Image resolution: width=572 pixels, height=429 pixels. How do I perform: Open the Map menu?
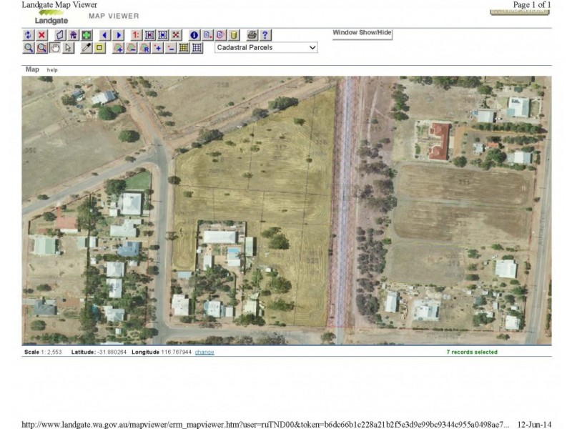click(29, 70)
